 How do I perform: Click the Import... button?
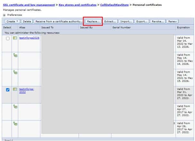click(126, 21)
